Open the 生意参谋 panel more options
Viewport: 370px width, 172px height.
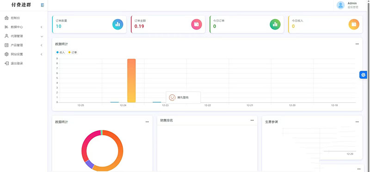point(357,122)
